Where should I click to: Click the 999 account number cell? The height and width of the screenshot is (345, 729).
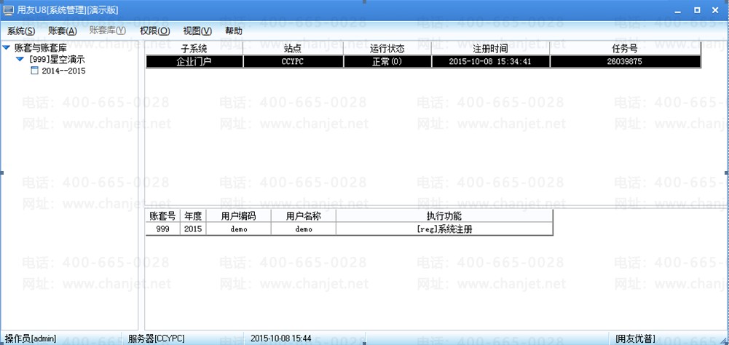pos(162,229)
